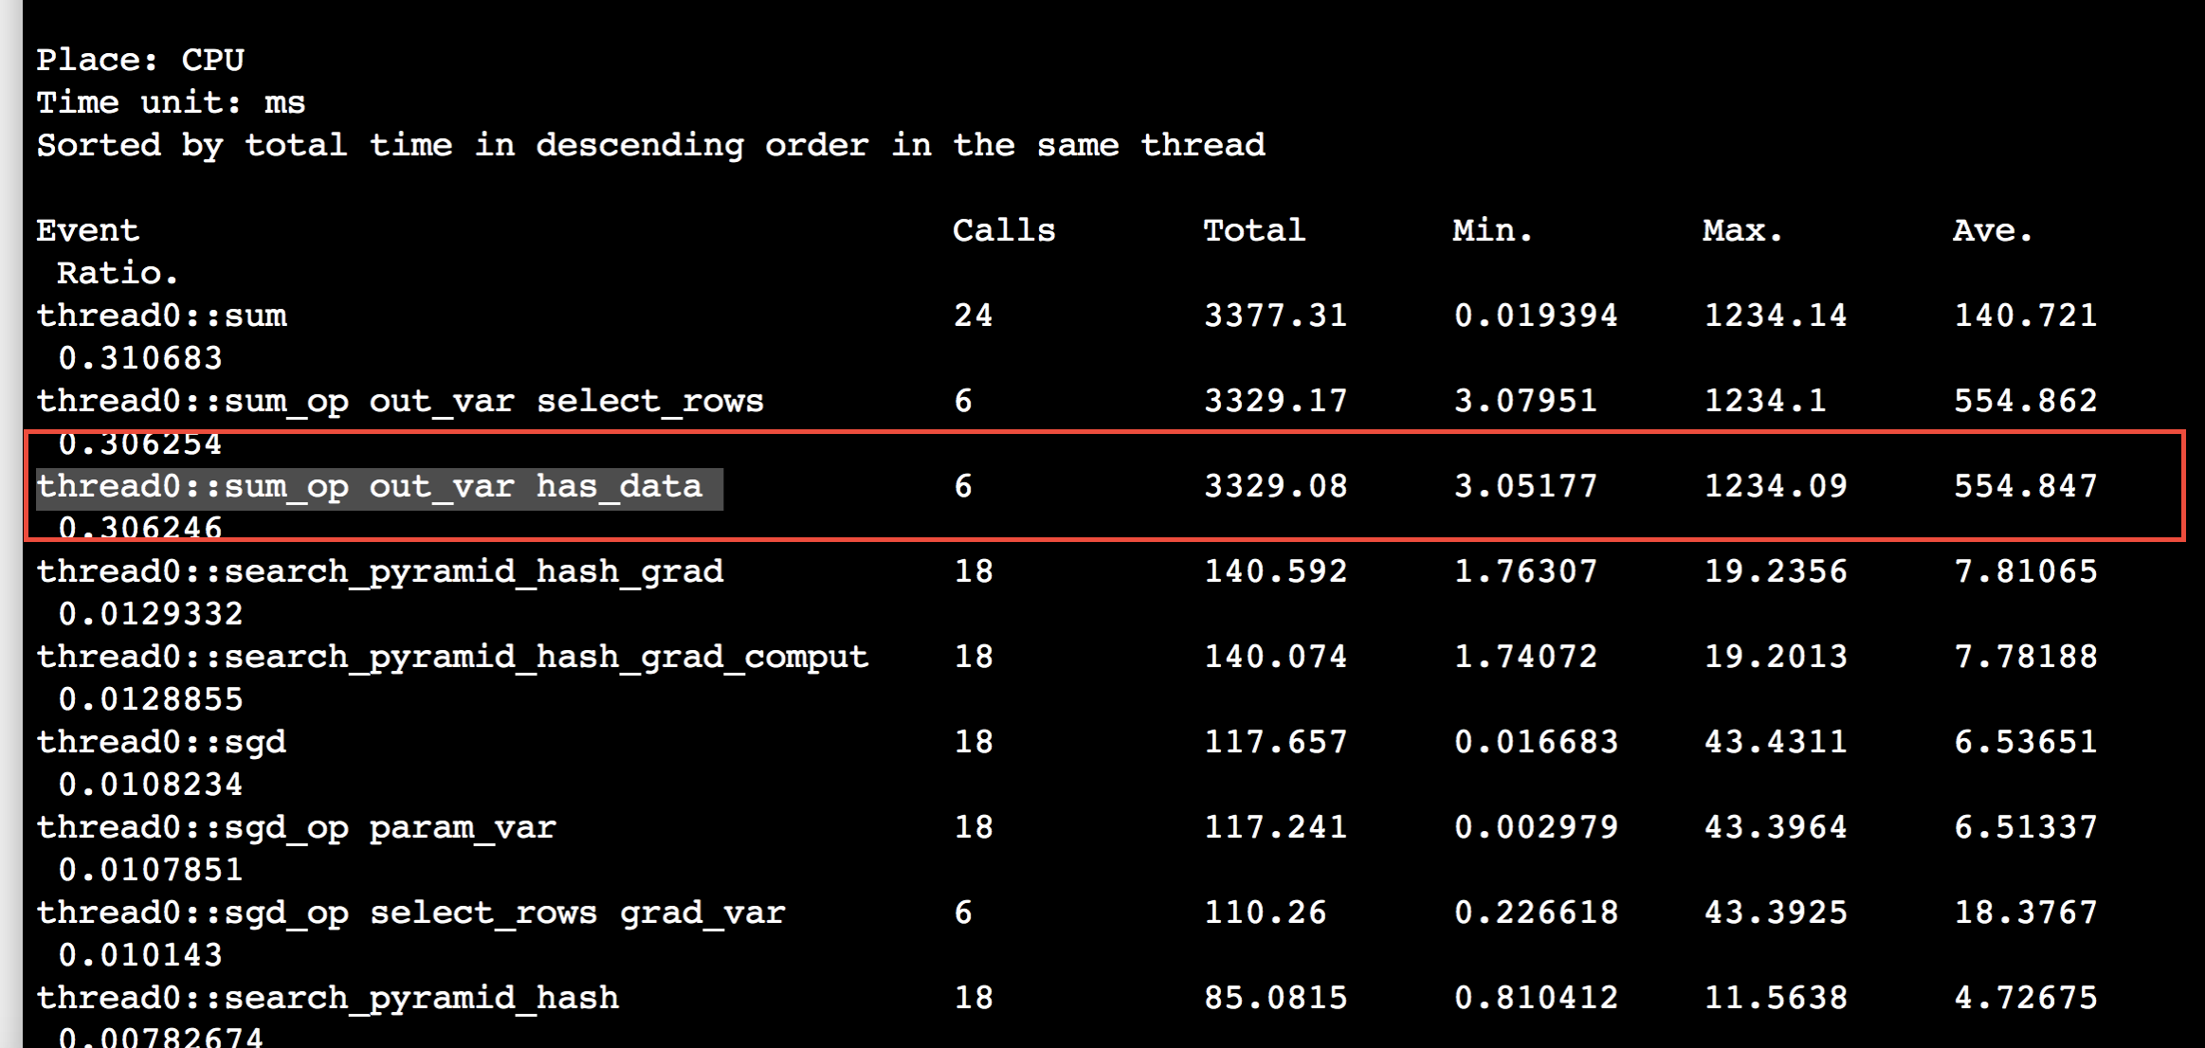
Task: Click the 'Time unit: ms' text
Action: click(171, 102)
